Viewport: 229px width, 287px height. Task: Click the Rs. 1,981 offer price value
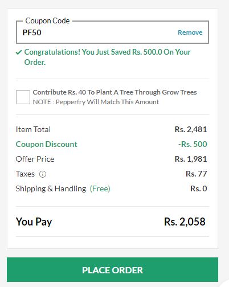[191, 159]
